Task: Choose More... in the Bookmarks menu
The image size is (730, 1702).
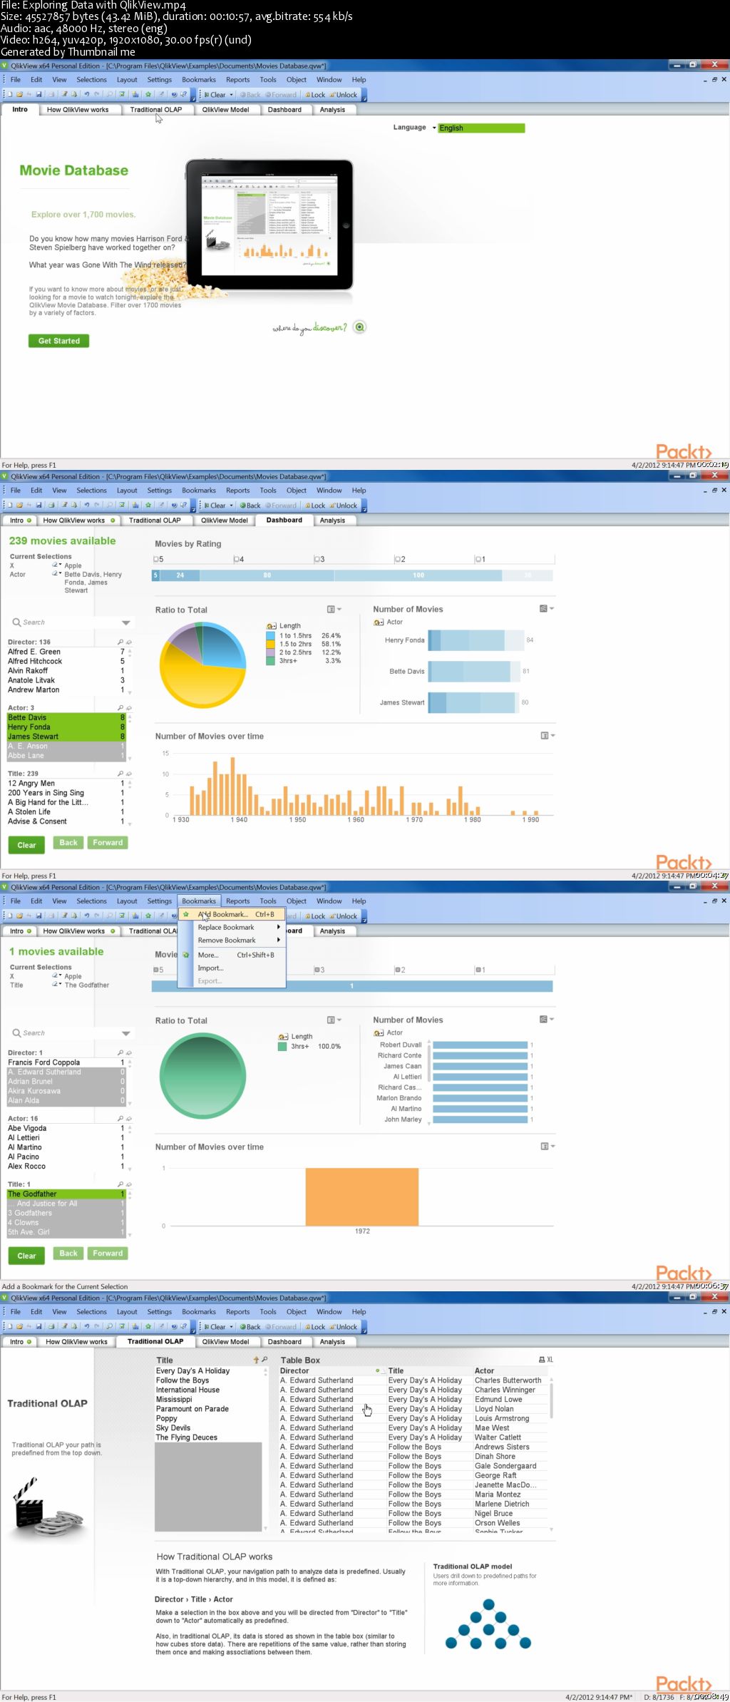Action: point(232,955)
